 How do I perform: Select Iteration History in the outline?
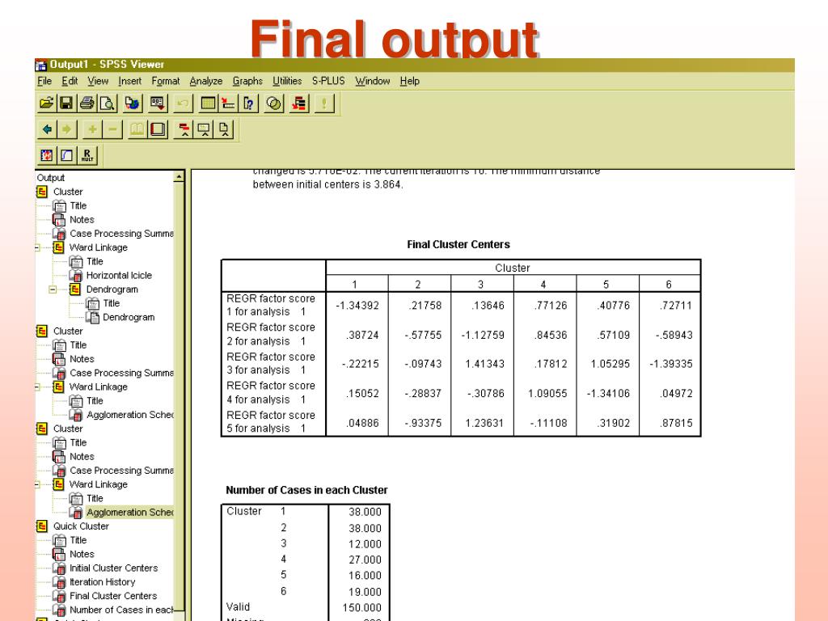[103, 582]
